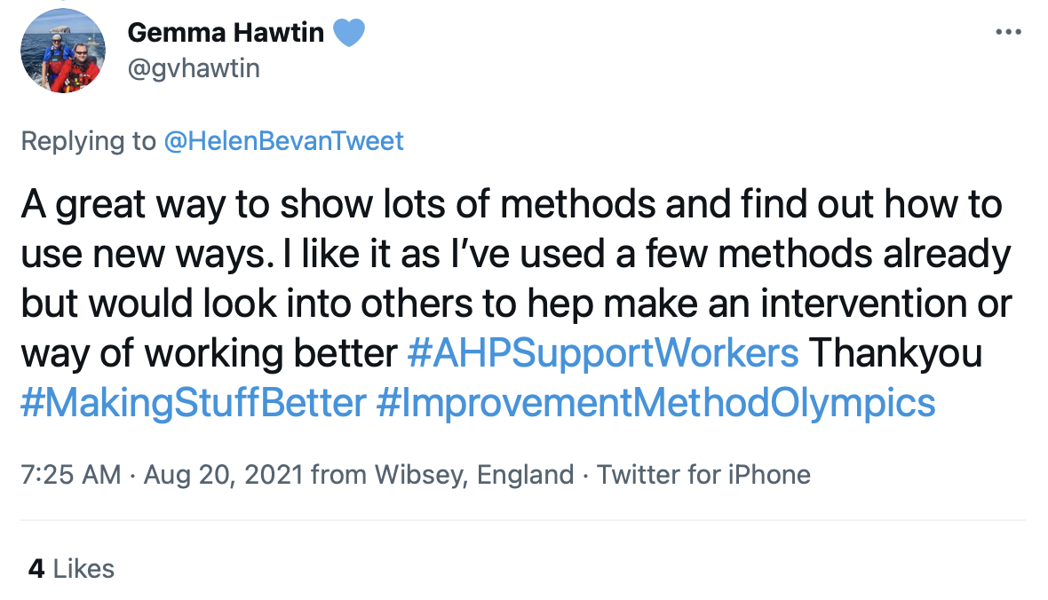This screenshot has width=1048, height=600.
Task: Open the Gemma Hawtin display name
Action: coord(226,33)
